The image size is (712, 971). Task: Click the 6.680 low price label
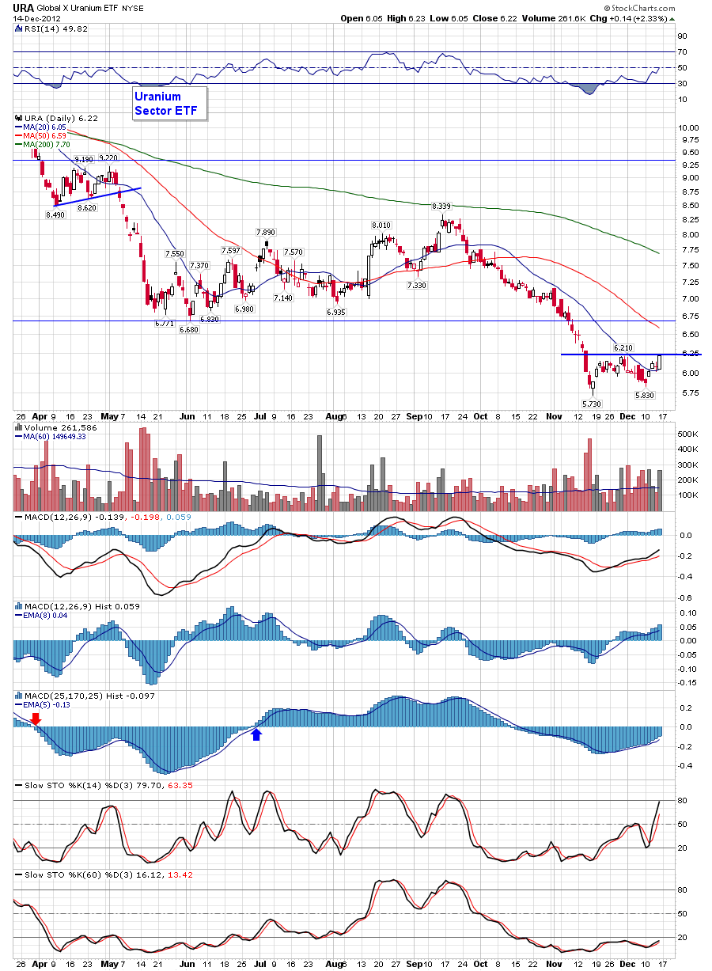click(188, 330)
